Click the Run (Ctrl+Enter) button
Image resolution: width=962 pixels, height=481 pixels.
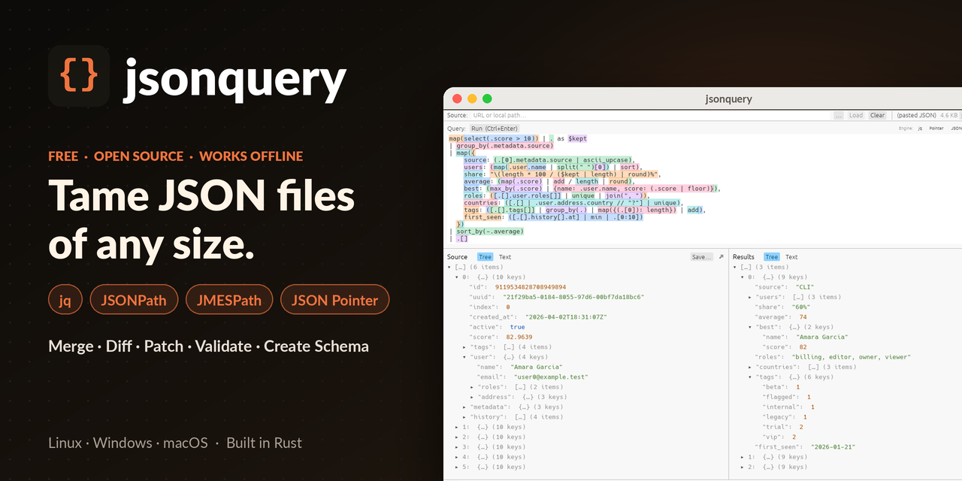[x=493, y=129]
